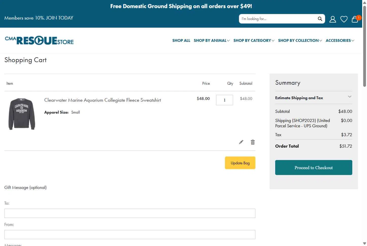
Task: Click the 'JOIN TODAY' membership link
Action: (60, 18)
